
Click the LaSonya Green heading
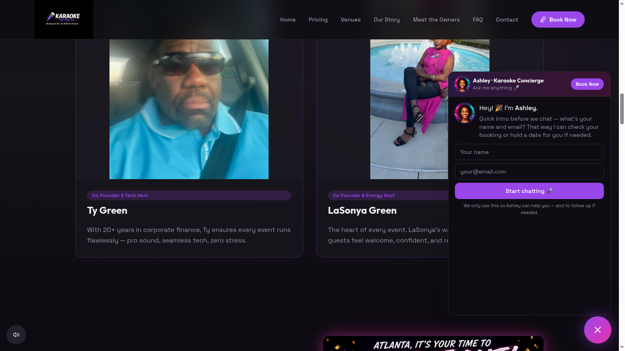pyautogui.click(x=362, y=210)
